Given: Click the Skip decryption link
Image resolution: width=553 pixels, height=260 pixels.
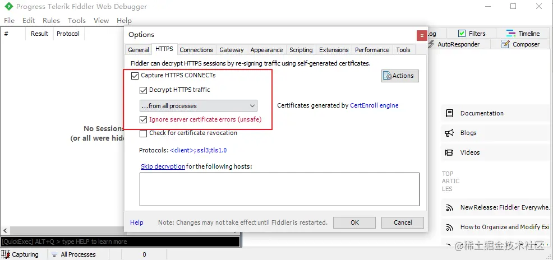Looking at the screenshot, I should point(163,166).
